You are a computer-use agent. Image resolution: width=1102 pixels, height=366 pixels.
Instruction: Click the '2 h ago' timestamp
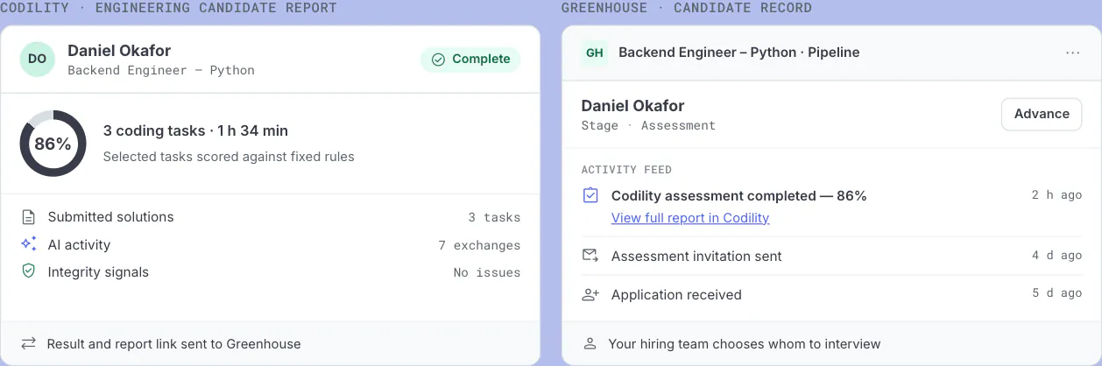tap(1056, 195)
